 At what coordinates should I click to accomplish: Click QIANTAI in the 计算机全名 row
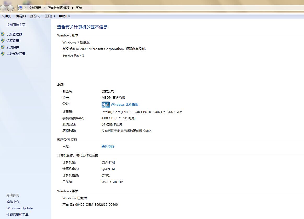coord(108,169)
